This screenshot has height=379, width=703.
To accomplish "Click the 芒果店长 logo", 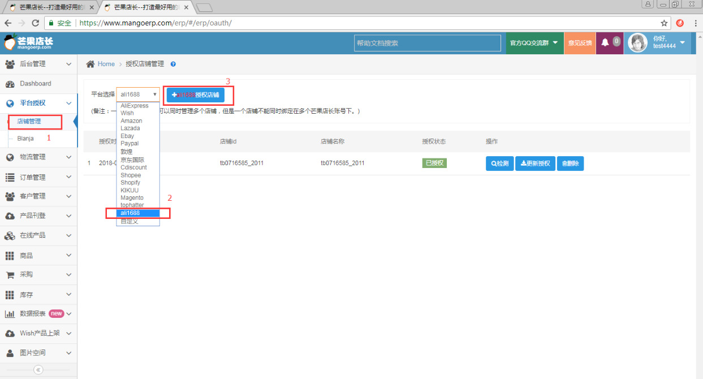I will pyautogui.click(x=28, y=43).
